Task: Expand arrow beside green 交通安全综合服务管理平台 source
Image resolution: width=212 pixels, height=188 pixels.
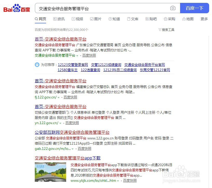Action: (x=77, y=56)
